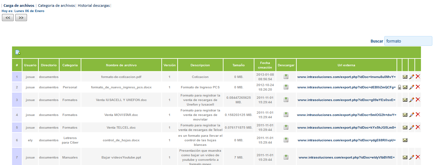Open Carga de archivos tab
Viewport: 433px width, 165px height.
point(19,6)
